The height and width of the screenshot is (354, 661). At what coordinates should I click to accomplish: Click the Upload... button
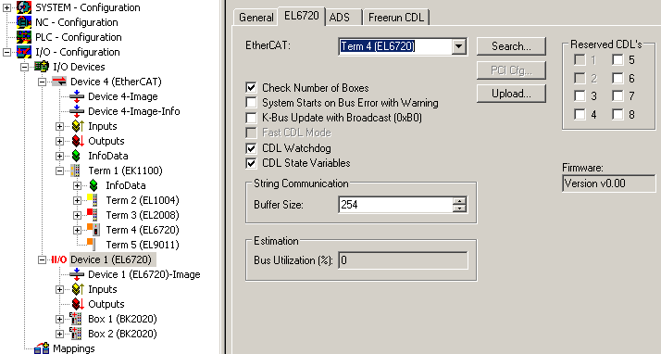pyautogui.click(x=511, y=94)
